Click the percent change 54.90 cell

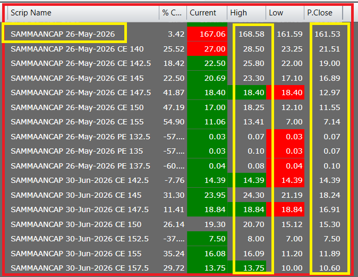[x=173, y=122]
